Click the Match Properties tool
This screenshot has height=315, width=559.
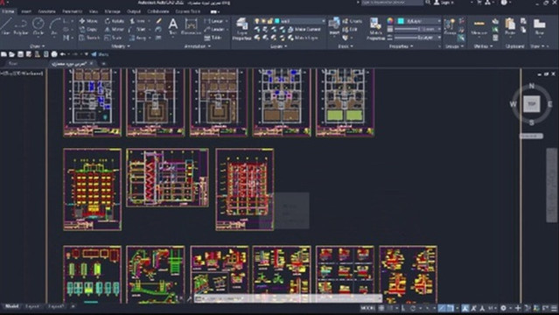click(375, 29)
